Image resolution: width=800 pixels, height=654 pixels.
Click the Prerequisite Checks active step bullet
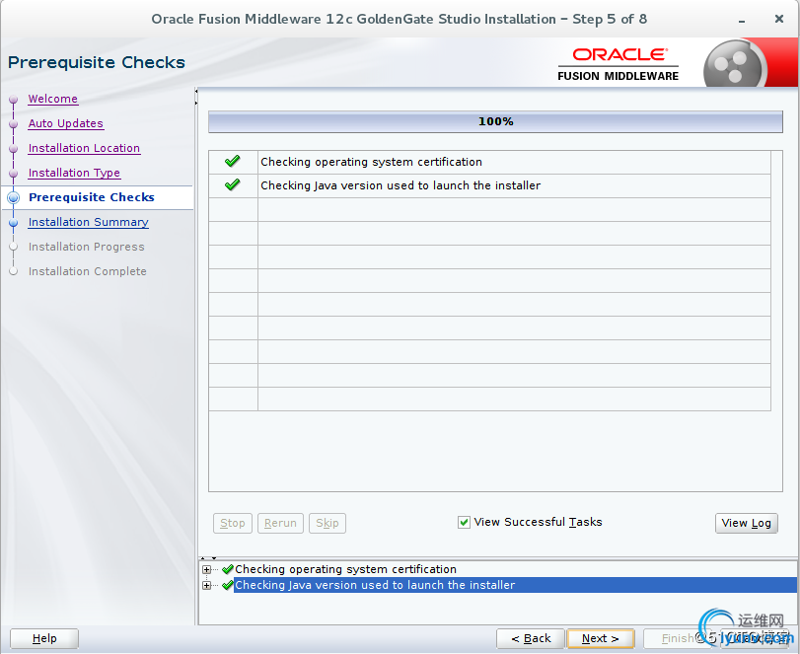pyautogui.click(x=14, y=197)
